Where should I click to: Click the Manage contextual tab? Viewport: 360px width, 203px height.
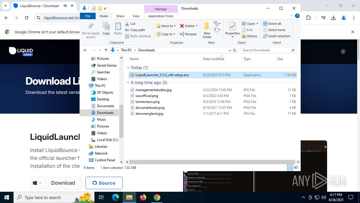(x=161, y=9)
